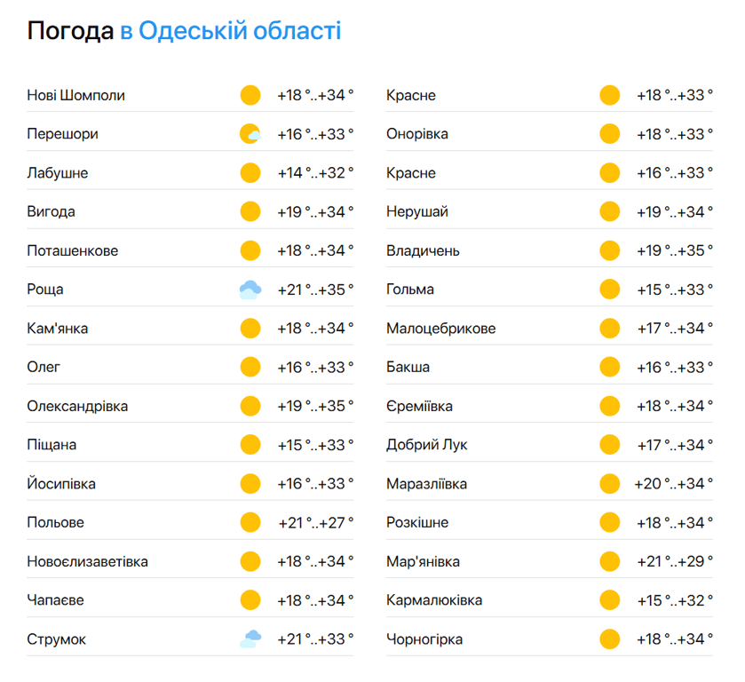This screenshot has height=682, width=745.
Task: Select the sun icon beside Нерушай
Action: coord(610,211)
